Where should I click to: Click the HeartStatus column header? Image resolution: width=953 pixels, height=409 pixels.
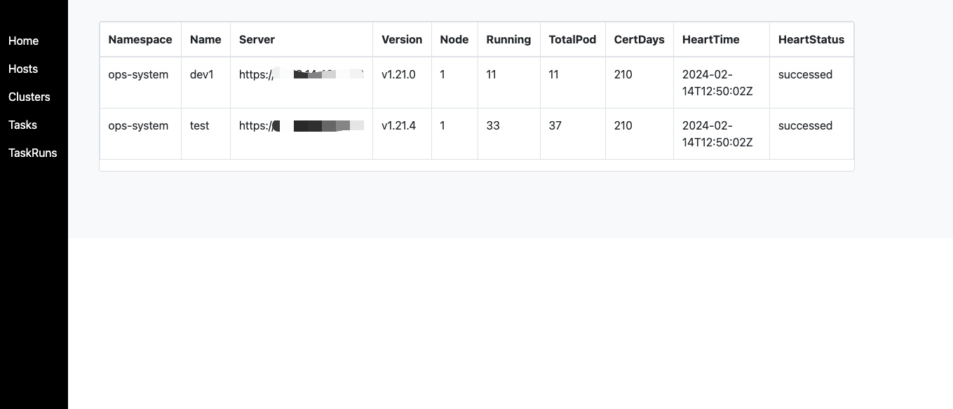[811, 39]
